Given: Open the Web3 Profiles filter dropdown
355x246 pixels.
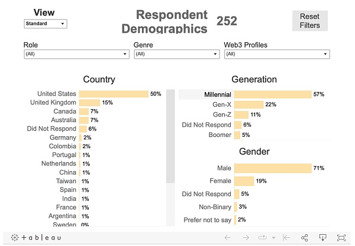Looking at the screenshot, I should (x=276, y=54).
